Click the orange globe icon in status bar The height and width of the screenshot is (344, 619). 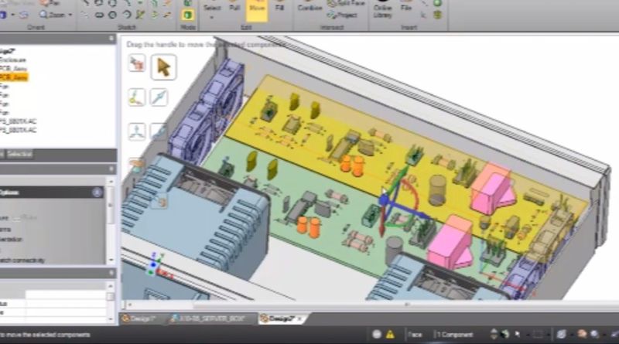tap(582, 334)
